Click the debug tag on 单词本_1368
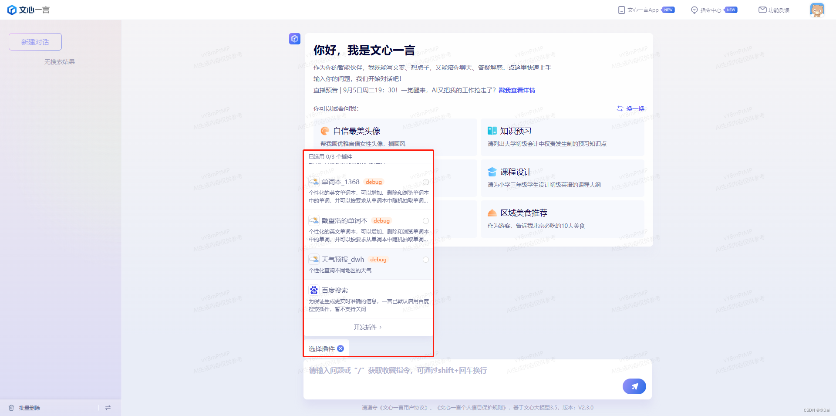The height and width of the screenshot is (416, 836). pos(374,182)
